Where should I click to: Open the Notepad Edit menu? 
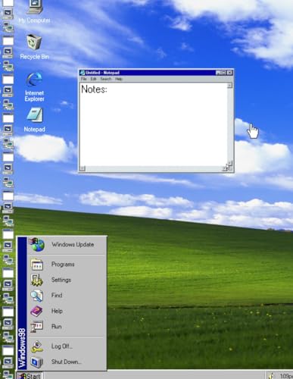(93, 79)
